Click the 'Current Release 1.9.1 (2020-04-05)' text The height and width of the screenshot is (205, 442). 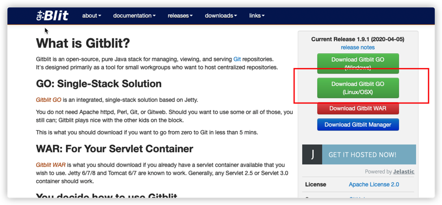(358, 39)
